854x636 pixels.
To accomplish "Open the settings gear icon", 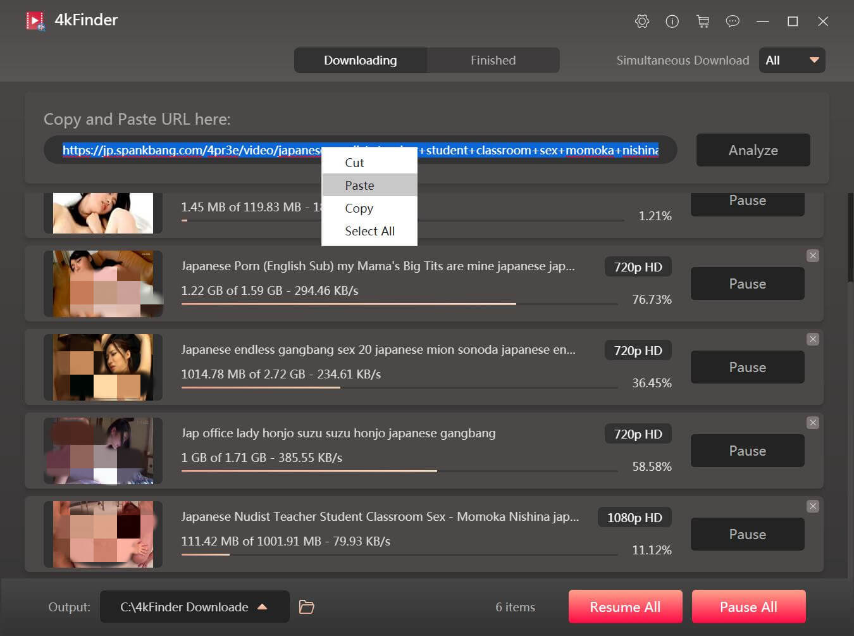I will point(641,22).
